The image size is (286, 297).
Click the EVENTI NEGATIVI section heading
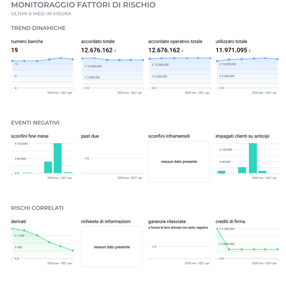(35, 123)
